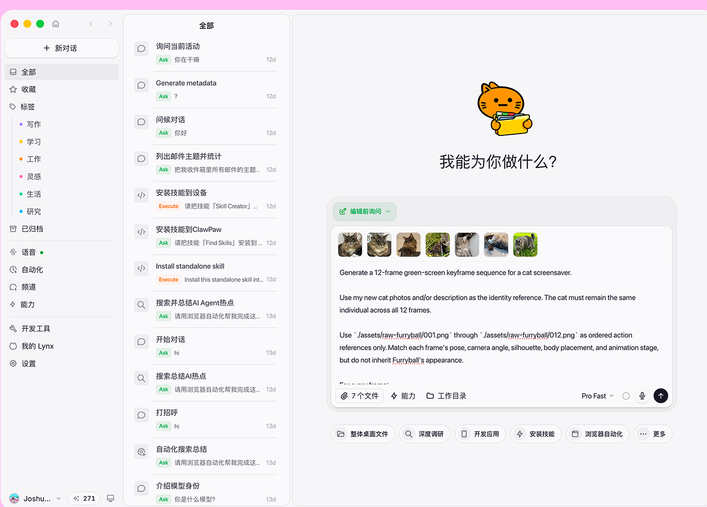Click chat bubble icon beside Generate metadata

coord(141,85)
